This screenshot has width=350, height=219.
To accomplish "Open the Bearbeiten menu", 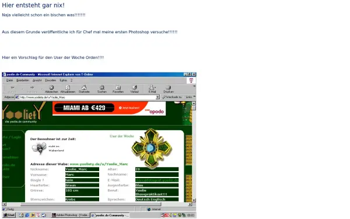I will pyautogui.click(x=23, y=80).
